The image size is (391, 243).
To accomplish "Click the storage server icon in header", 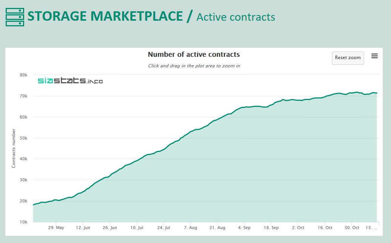I will 15,17.
